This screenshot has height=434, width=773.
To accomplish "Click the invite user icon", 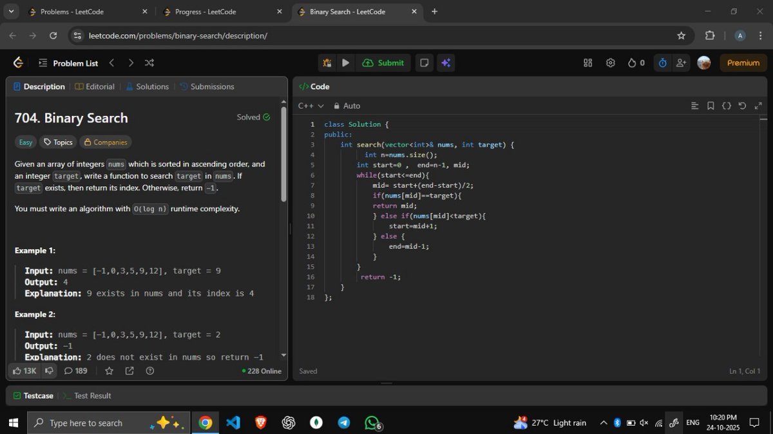I will tap(681, 62).
